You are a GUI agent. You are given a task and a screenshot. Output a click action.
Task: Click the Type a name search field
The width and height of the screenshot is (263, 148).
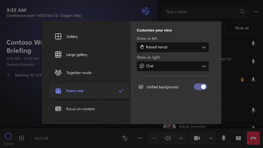coord(205,12)
